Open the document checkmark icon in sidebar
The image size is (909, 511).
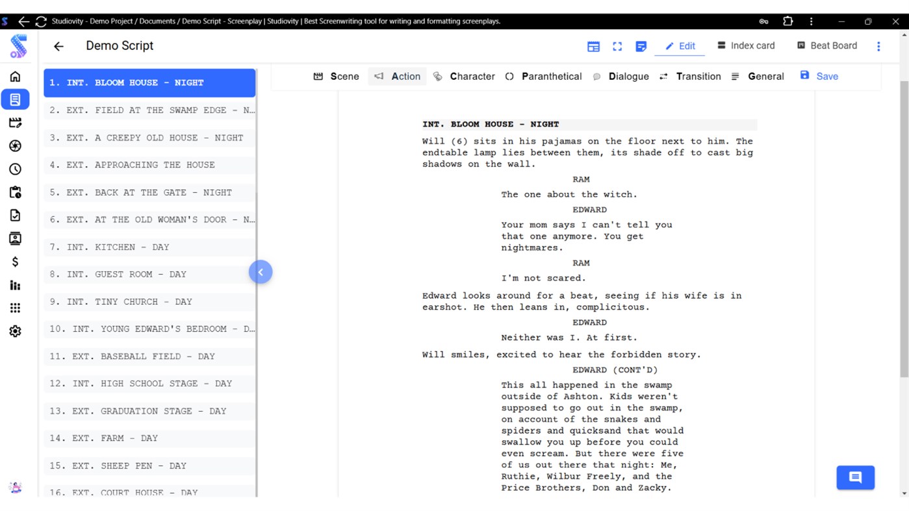coord(15,216)
